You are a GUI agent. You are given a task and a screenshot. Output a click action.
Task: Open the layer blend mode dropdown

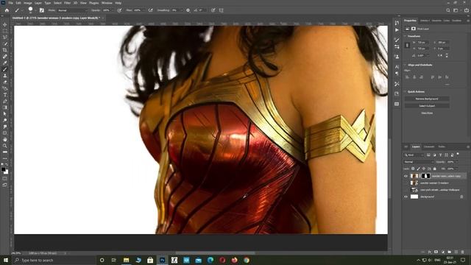pos(419,162)
